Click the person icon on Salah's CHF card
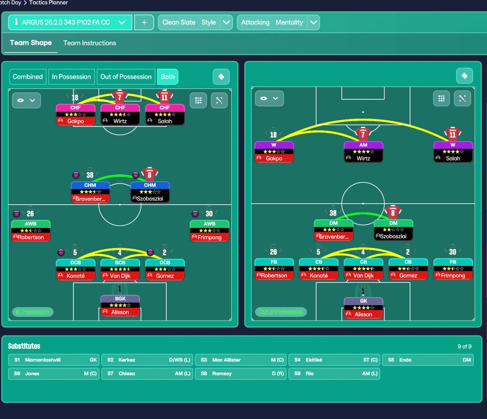The height and width of the screenshot is (419, 487). pyautogui.click(x=150, y=121)
